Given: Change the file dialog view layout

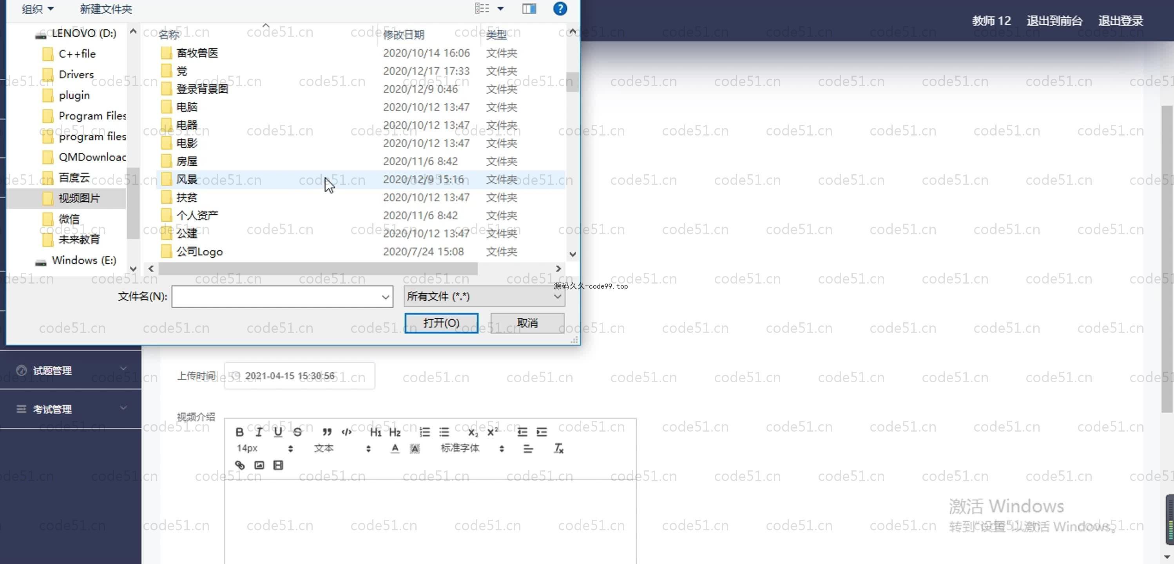Looking at the screenshot, I should pos(482,9).
